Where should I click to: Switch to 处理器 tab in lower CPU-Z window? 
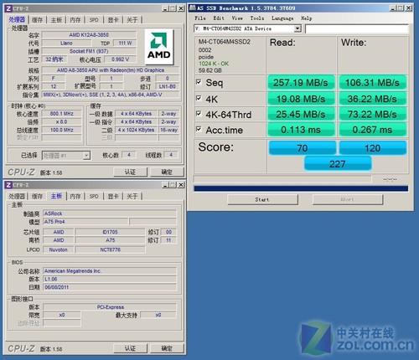(x=17, y=196)
